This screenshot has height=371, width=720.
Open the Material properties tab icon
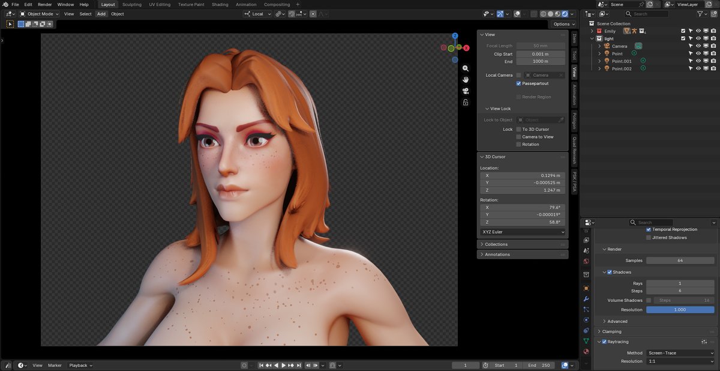[586, 352]
